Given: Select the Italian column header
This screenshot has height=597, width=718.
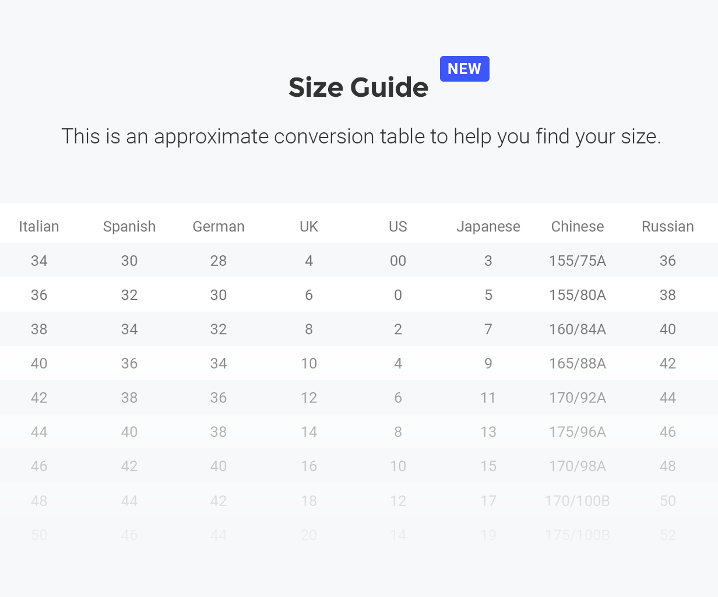Looking at the screenshot, I should [39, 226].
